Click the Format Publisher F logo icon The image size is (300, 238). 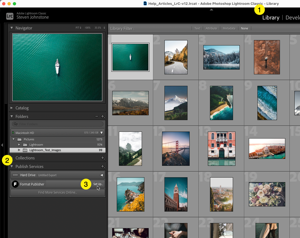(x=15, y=184)
